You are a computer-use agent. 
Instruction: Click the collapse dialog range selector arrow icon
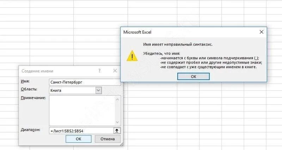(117, 131)
